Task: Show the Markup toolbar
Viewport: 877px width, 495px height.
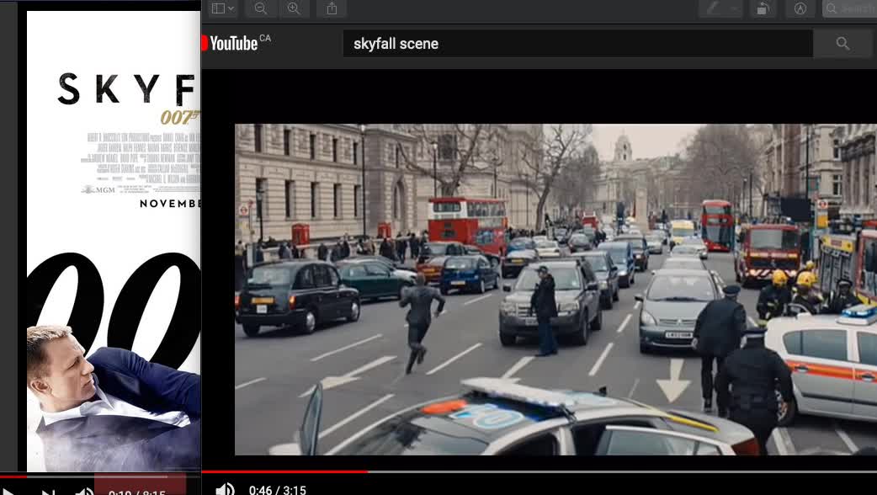Action: click(800, 8)
